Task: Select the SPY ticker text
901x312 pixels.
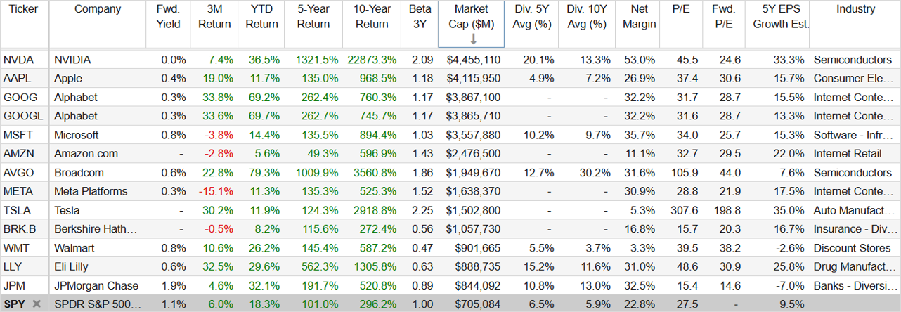Action: (x=14, y=304)
